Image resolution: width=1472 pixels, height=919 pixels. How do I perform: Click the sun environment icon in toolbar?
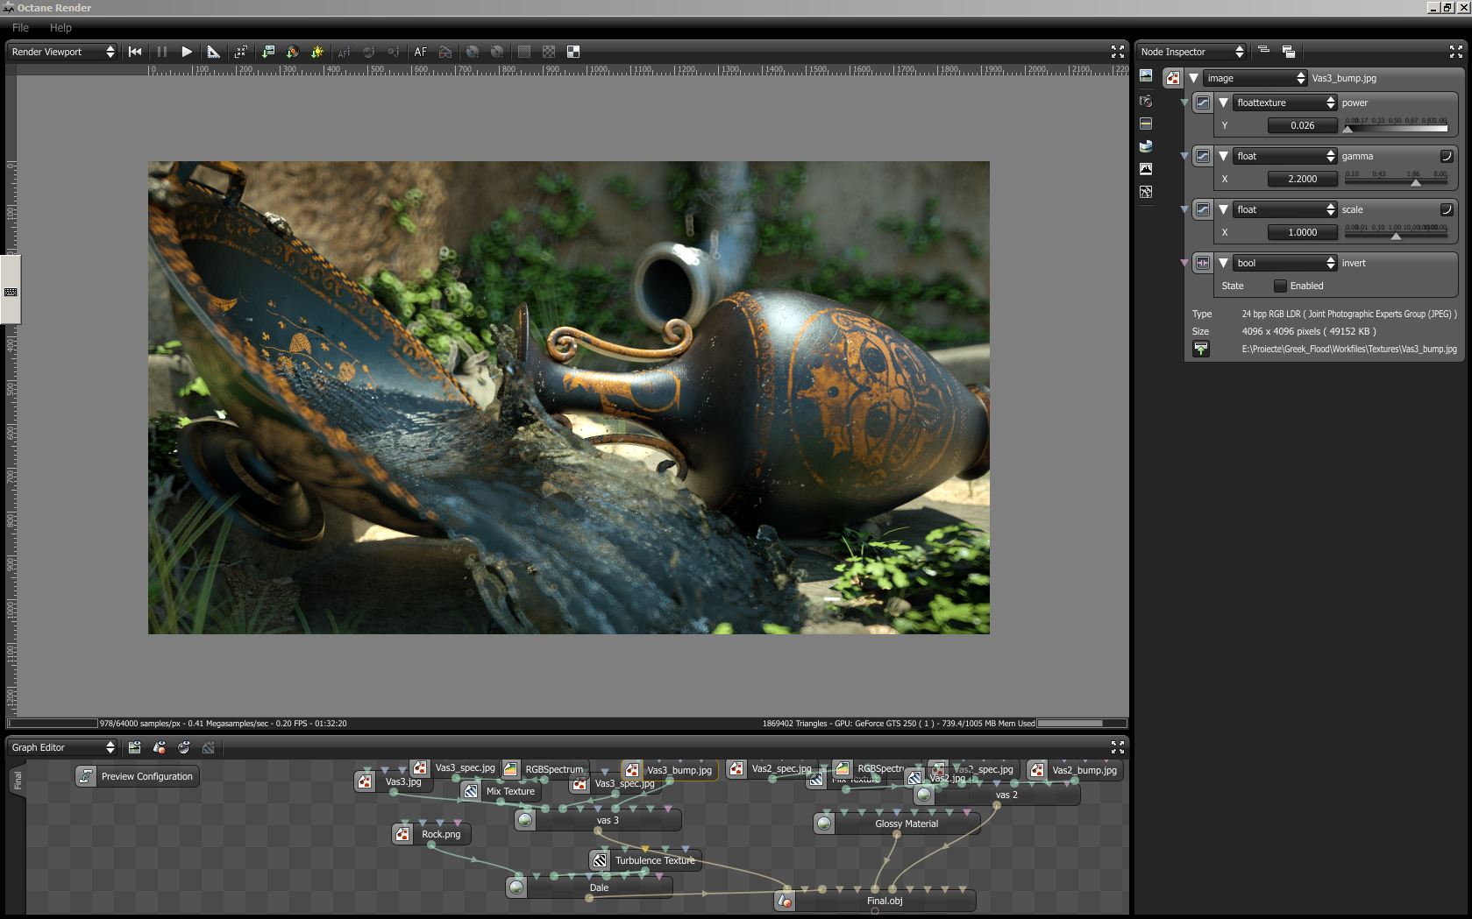tap(317, 52)
